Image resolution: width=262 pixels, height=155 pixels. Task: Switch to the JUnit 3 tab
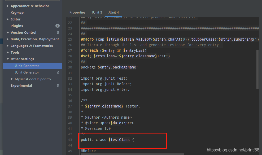pos(97,12)
